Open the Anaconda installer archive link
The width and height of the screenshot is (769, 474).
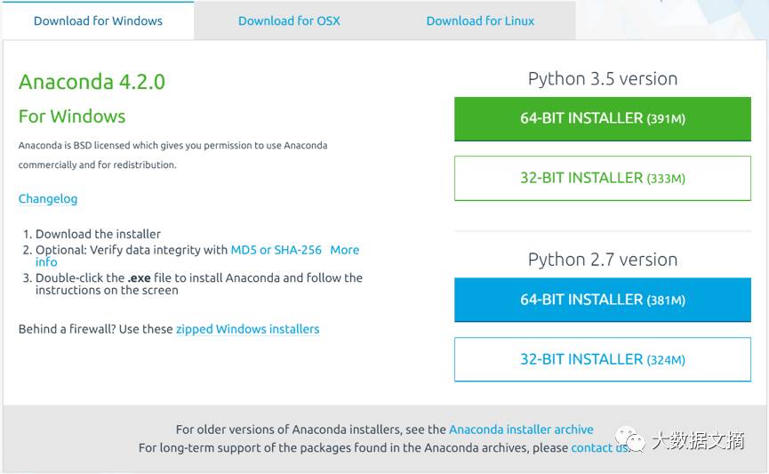point(521,430)
